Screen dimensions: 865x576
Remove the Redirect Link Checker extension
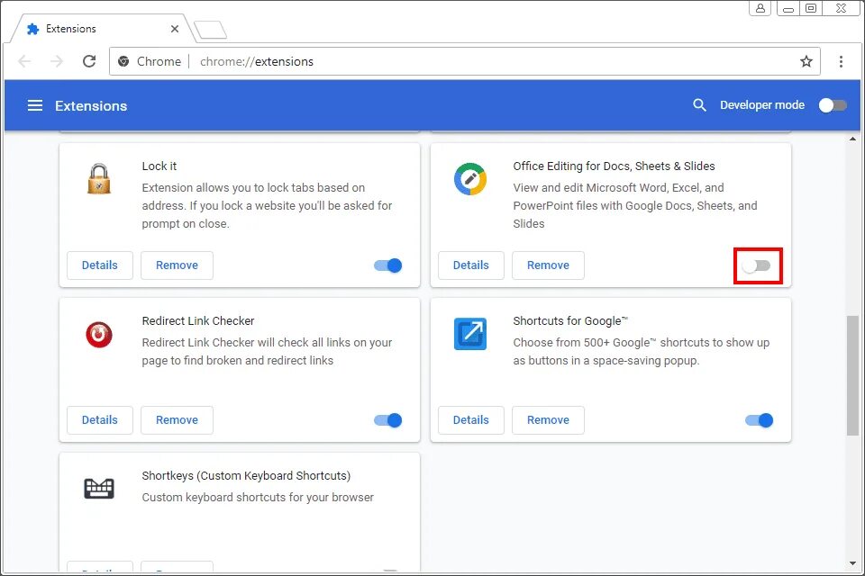177,420
